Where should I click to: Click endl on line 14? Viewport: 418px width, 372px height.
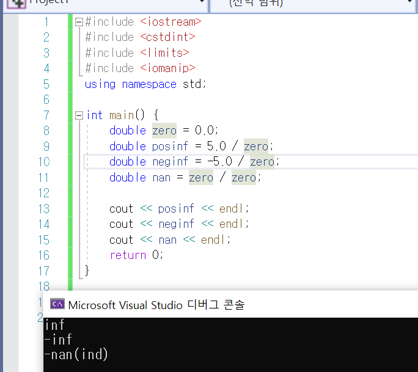click(231, 224)
